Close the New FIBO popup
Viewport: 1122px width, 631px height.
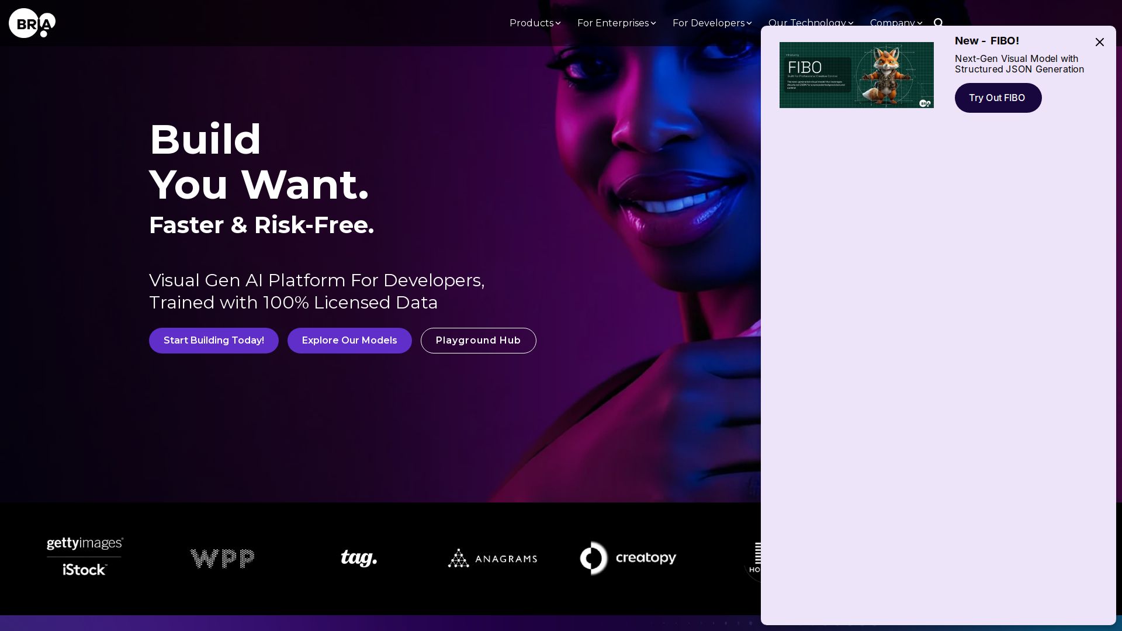(x=1100, y=42)
